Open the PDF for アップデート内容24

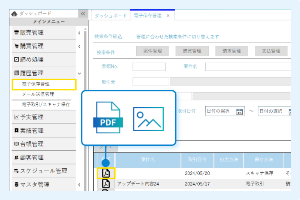click(x=106, y=184)
